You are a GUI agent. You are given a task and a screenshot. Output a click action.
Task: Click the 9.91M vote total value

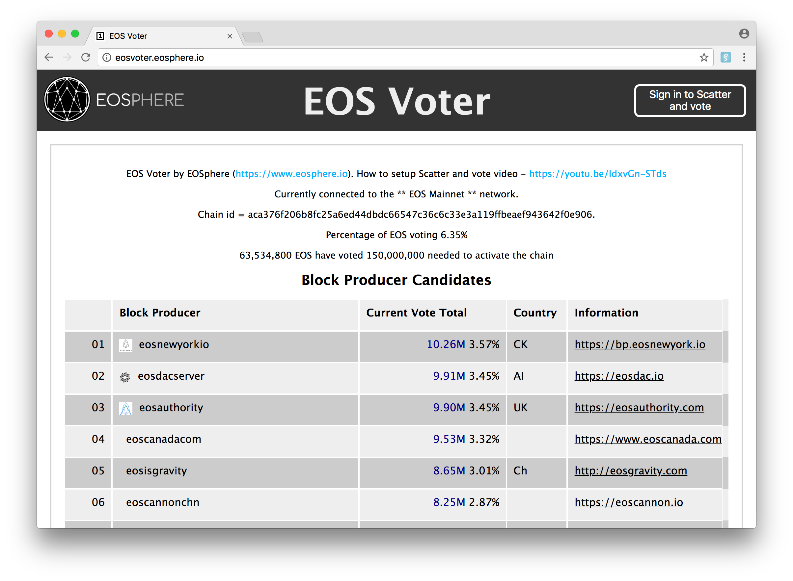point(449,376)
